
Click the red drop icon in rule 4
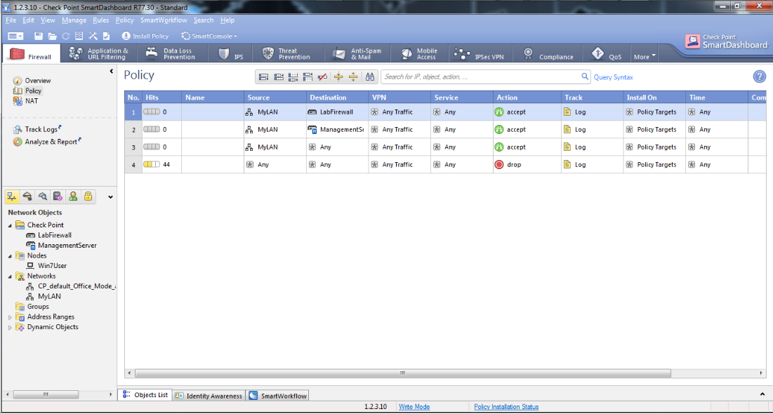tap(499, 165)
